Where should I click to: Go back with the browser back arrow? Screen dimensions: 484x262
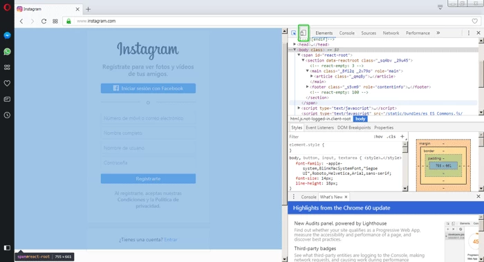tap(21, 21)
